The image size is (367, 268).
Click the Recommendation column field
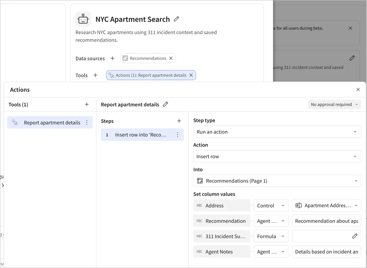pos(222,221)
